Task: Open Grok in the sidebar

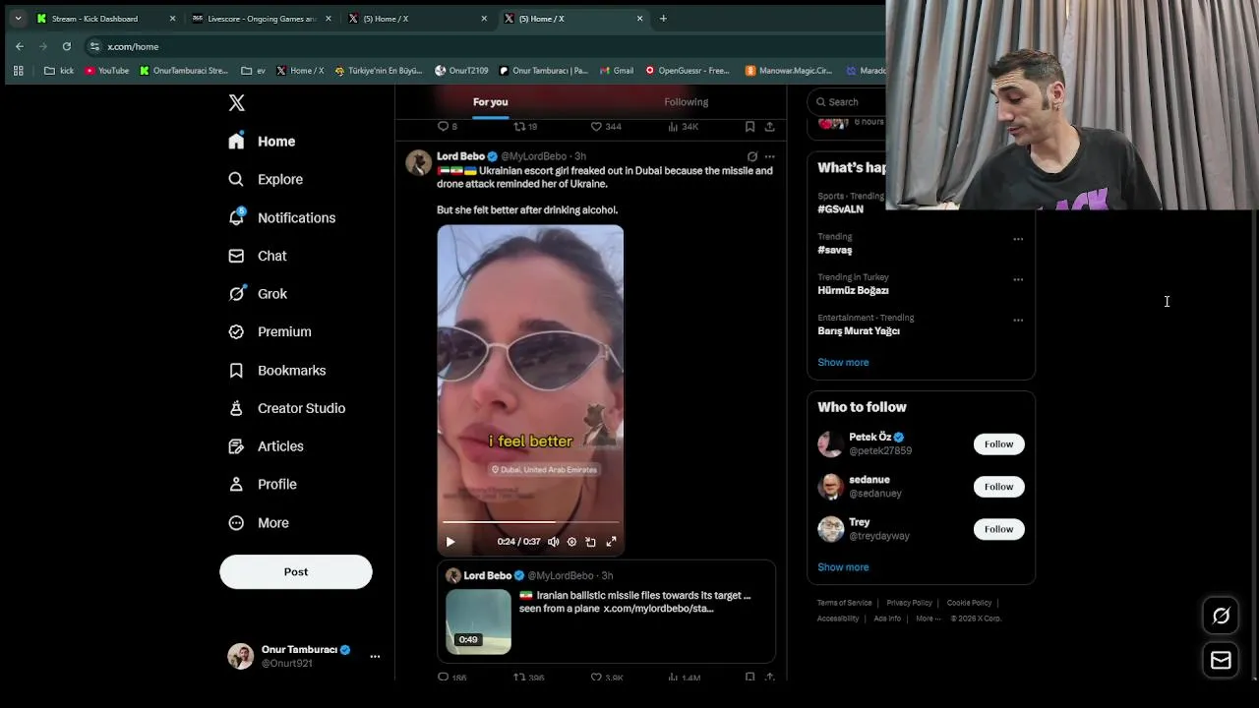Action: tap(258, 294)
